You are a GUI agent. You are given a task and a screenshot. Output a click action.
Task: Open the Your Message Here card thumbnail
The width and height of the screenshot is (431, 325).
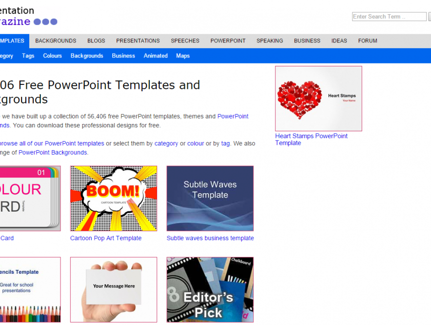click(x=114, y=289)
